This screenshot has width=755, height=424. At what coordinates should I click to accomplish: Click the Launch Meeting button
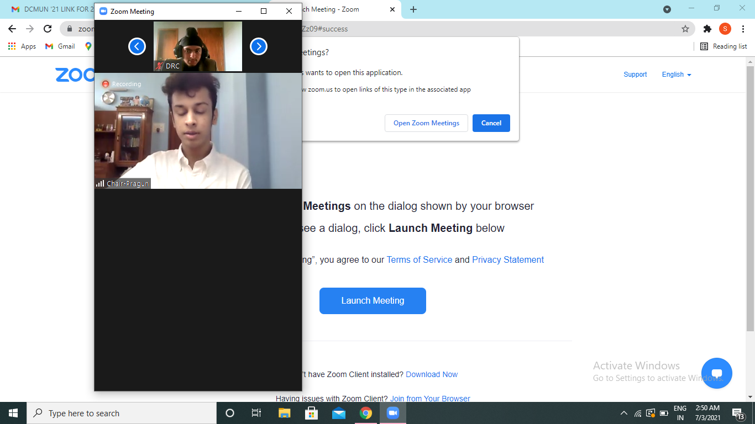pyautogui.click(x=373, y=301)
